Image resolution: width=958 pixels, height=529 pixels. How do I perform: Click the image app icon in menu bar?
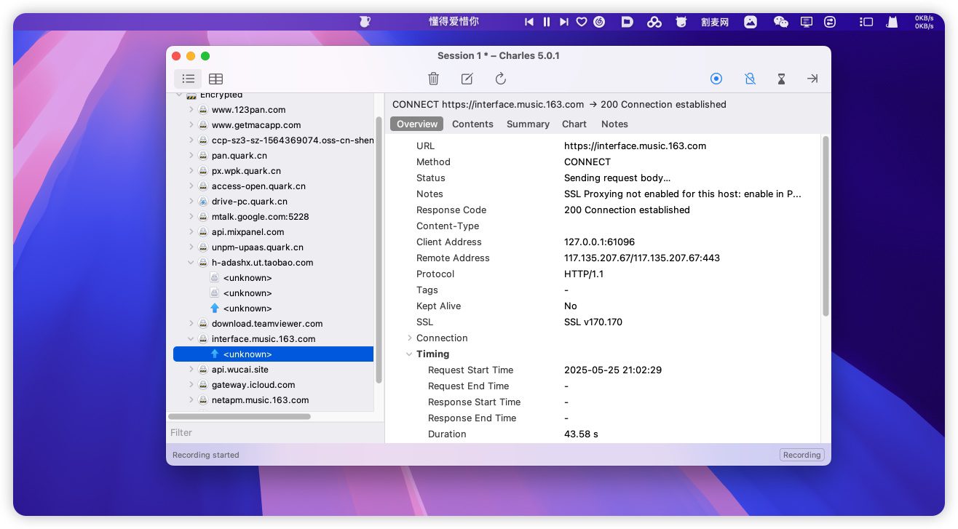751,22
